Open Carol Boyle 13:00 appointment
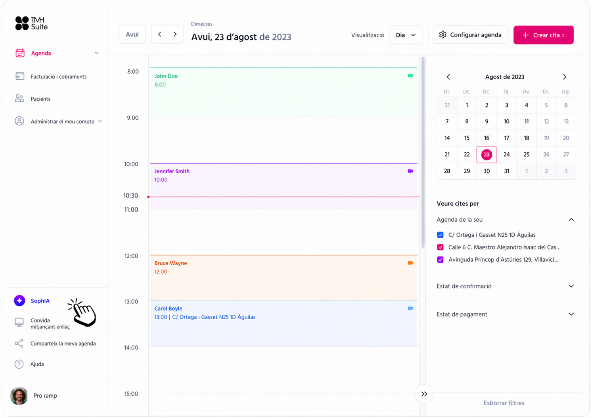Image resolution: width=592 pixels, height=418 pixels. (284, 324)
